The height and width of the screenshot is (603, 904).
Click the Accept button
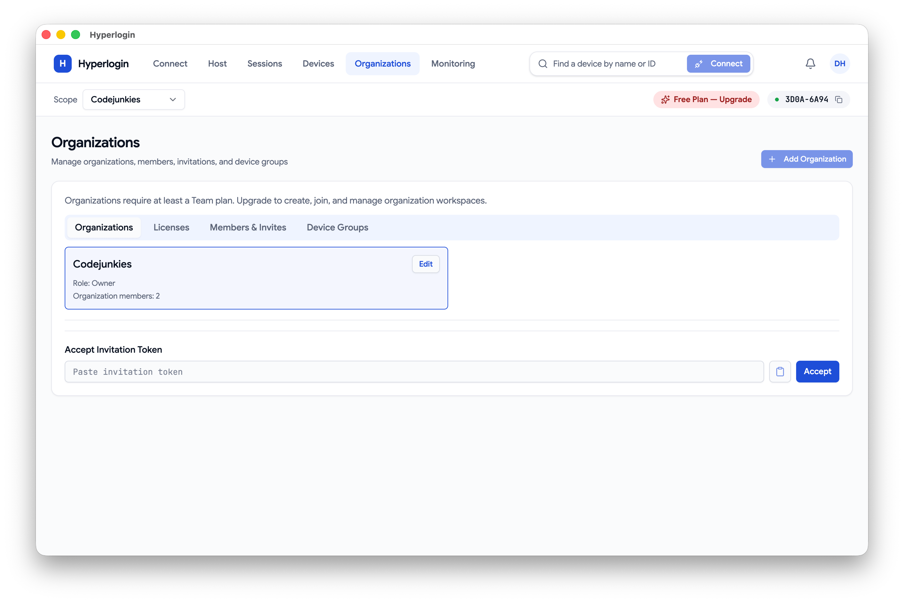817,372
